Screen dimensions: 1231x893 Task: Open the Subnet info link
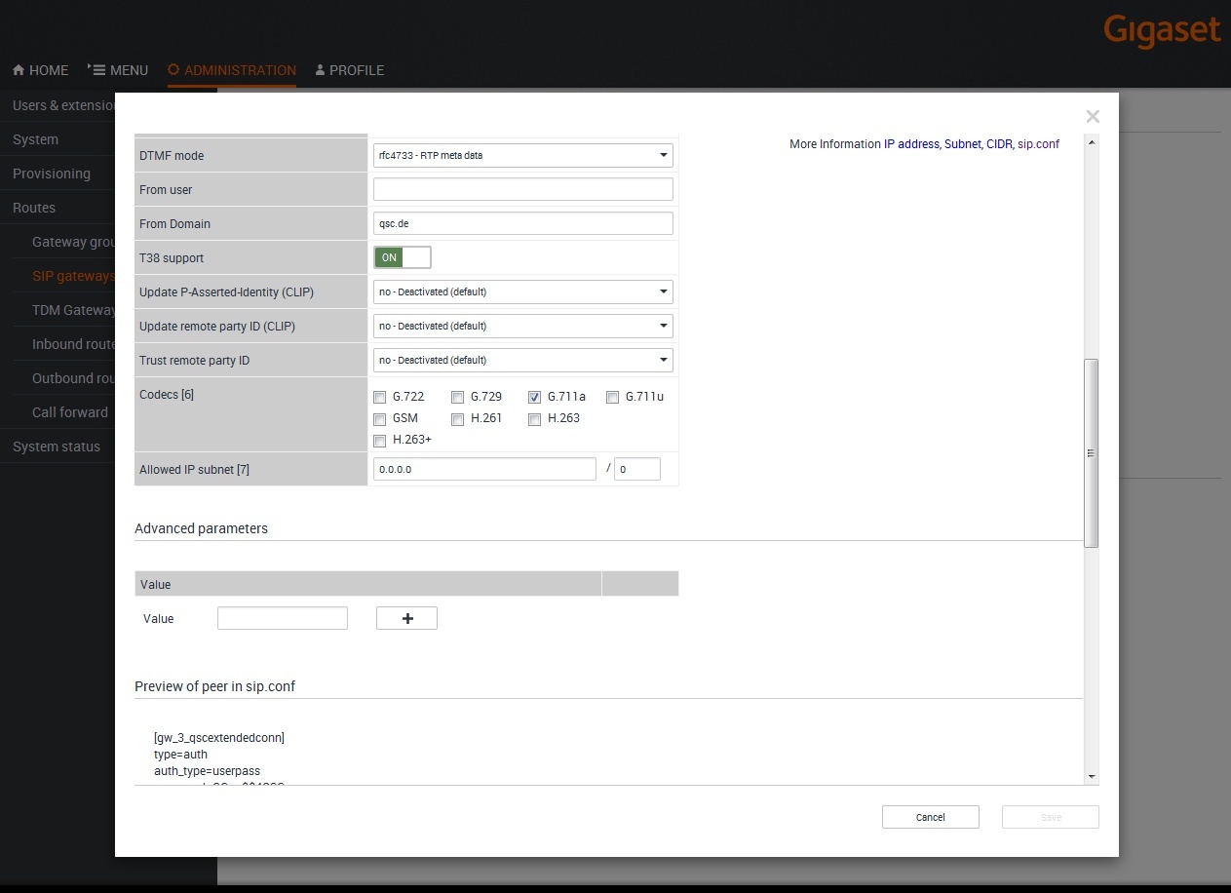963,143
